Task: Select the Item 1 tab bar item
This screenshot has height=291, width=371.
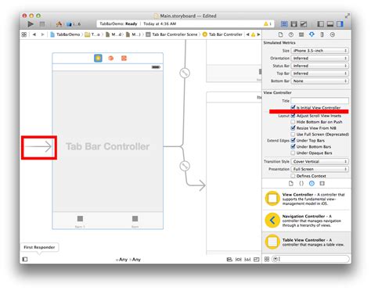Action: coord(80,221)
